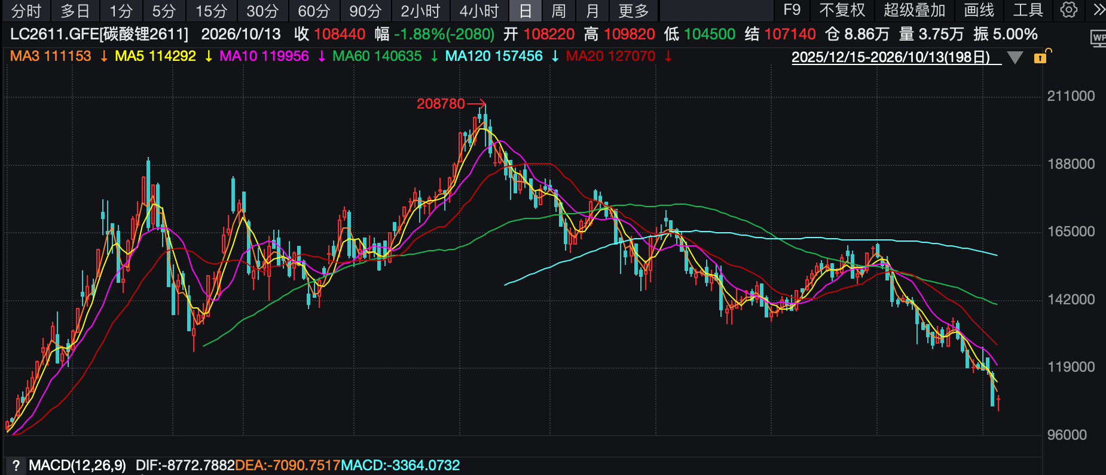
Task: Open the 画线 drawing tools
Action: coord(979,10)
